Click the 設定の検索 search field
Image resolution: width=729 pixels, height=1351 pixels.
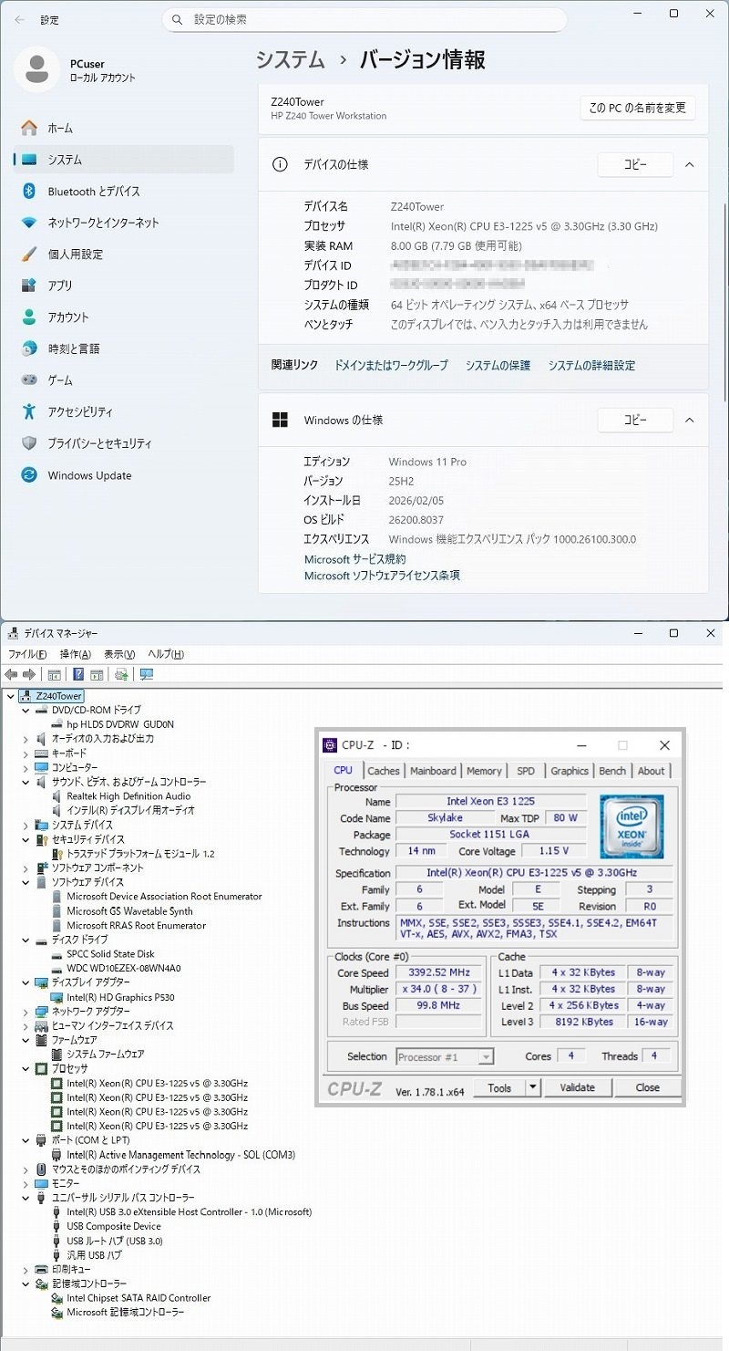click(x=364, y=19)
